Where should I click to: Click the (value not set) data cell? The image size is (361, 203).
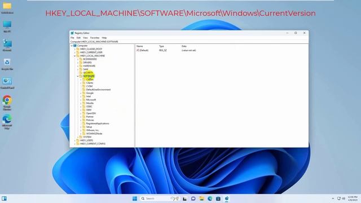(189, 50)
